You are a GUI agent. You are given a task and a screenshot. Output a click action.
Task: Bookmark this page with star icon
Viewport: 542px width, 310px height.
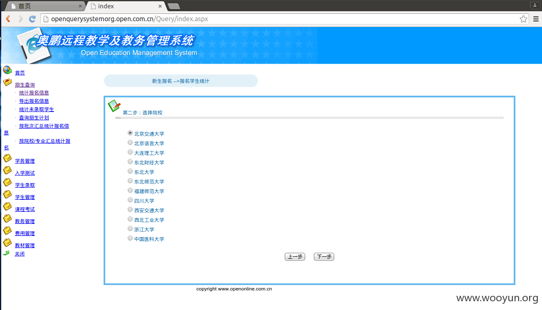point(523,19)
